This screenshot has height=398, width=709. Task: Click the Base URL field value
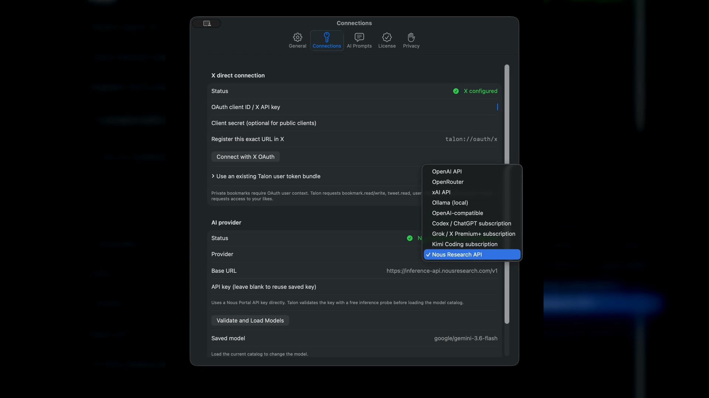[442, 271]
